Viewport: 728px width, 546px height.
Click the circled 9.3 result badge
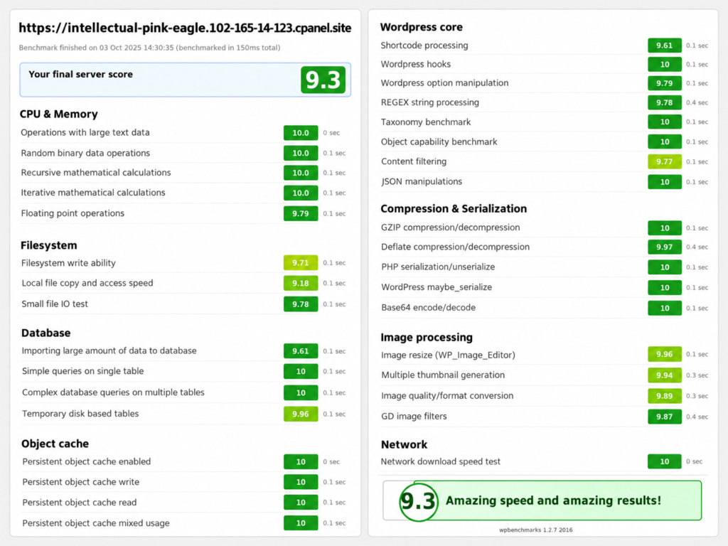click(418, 501)
